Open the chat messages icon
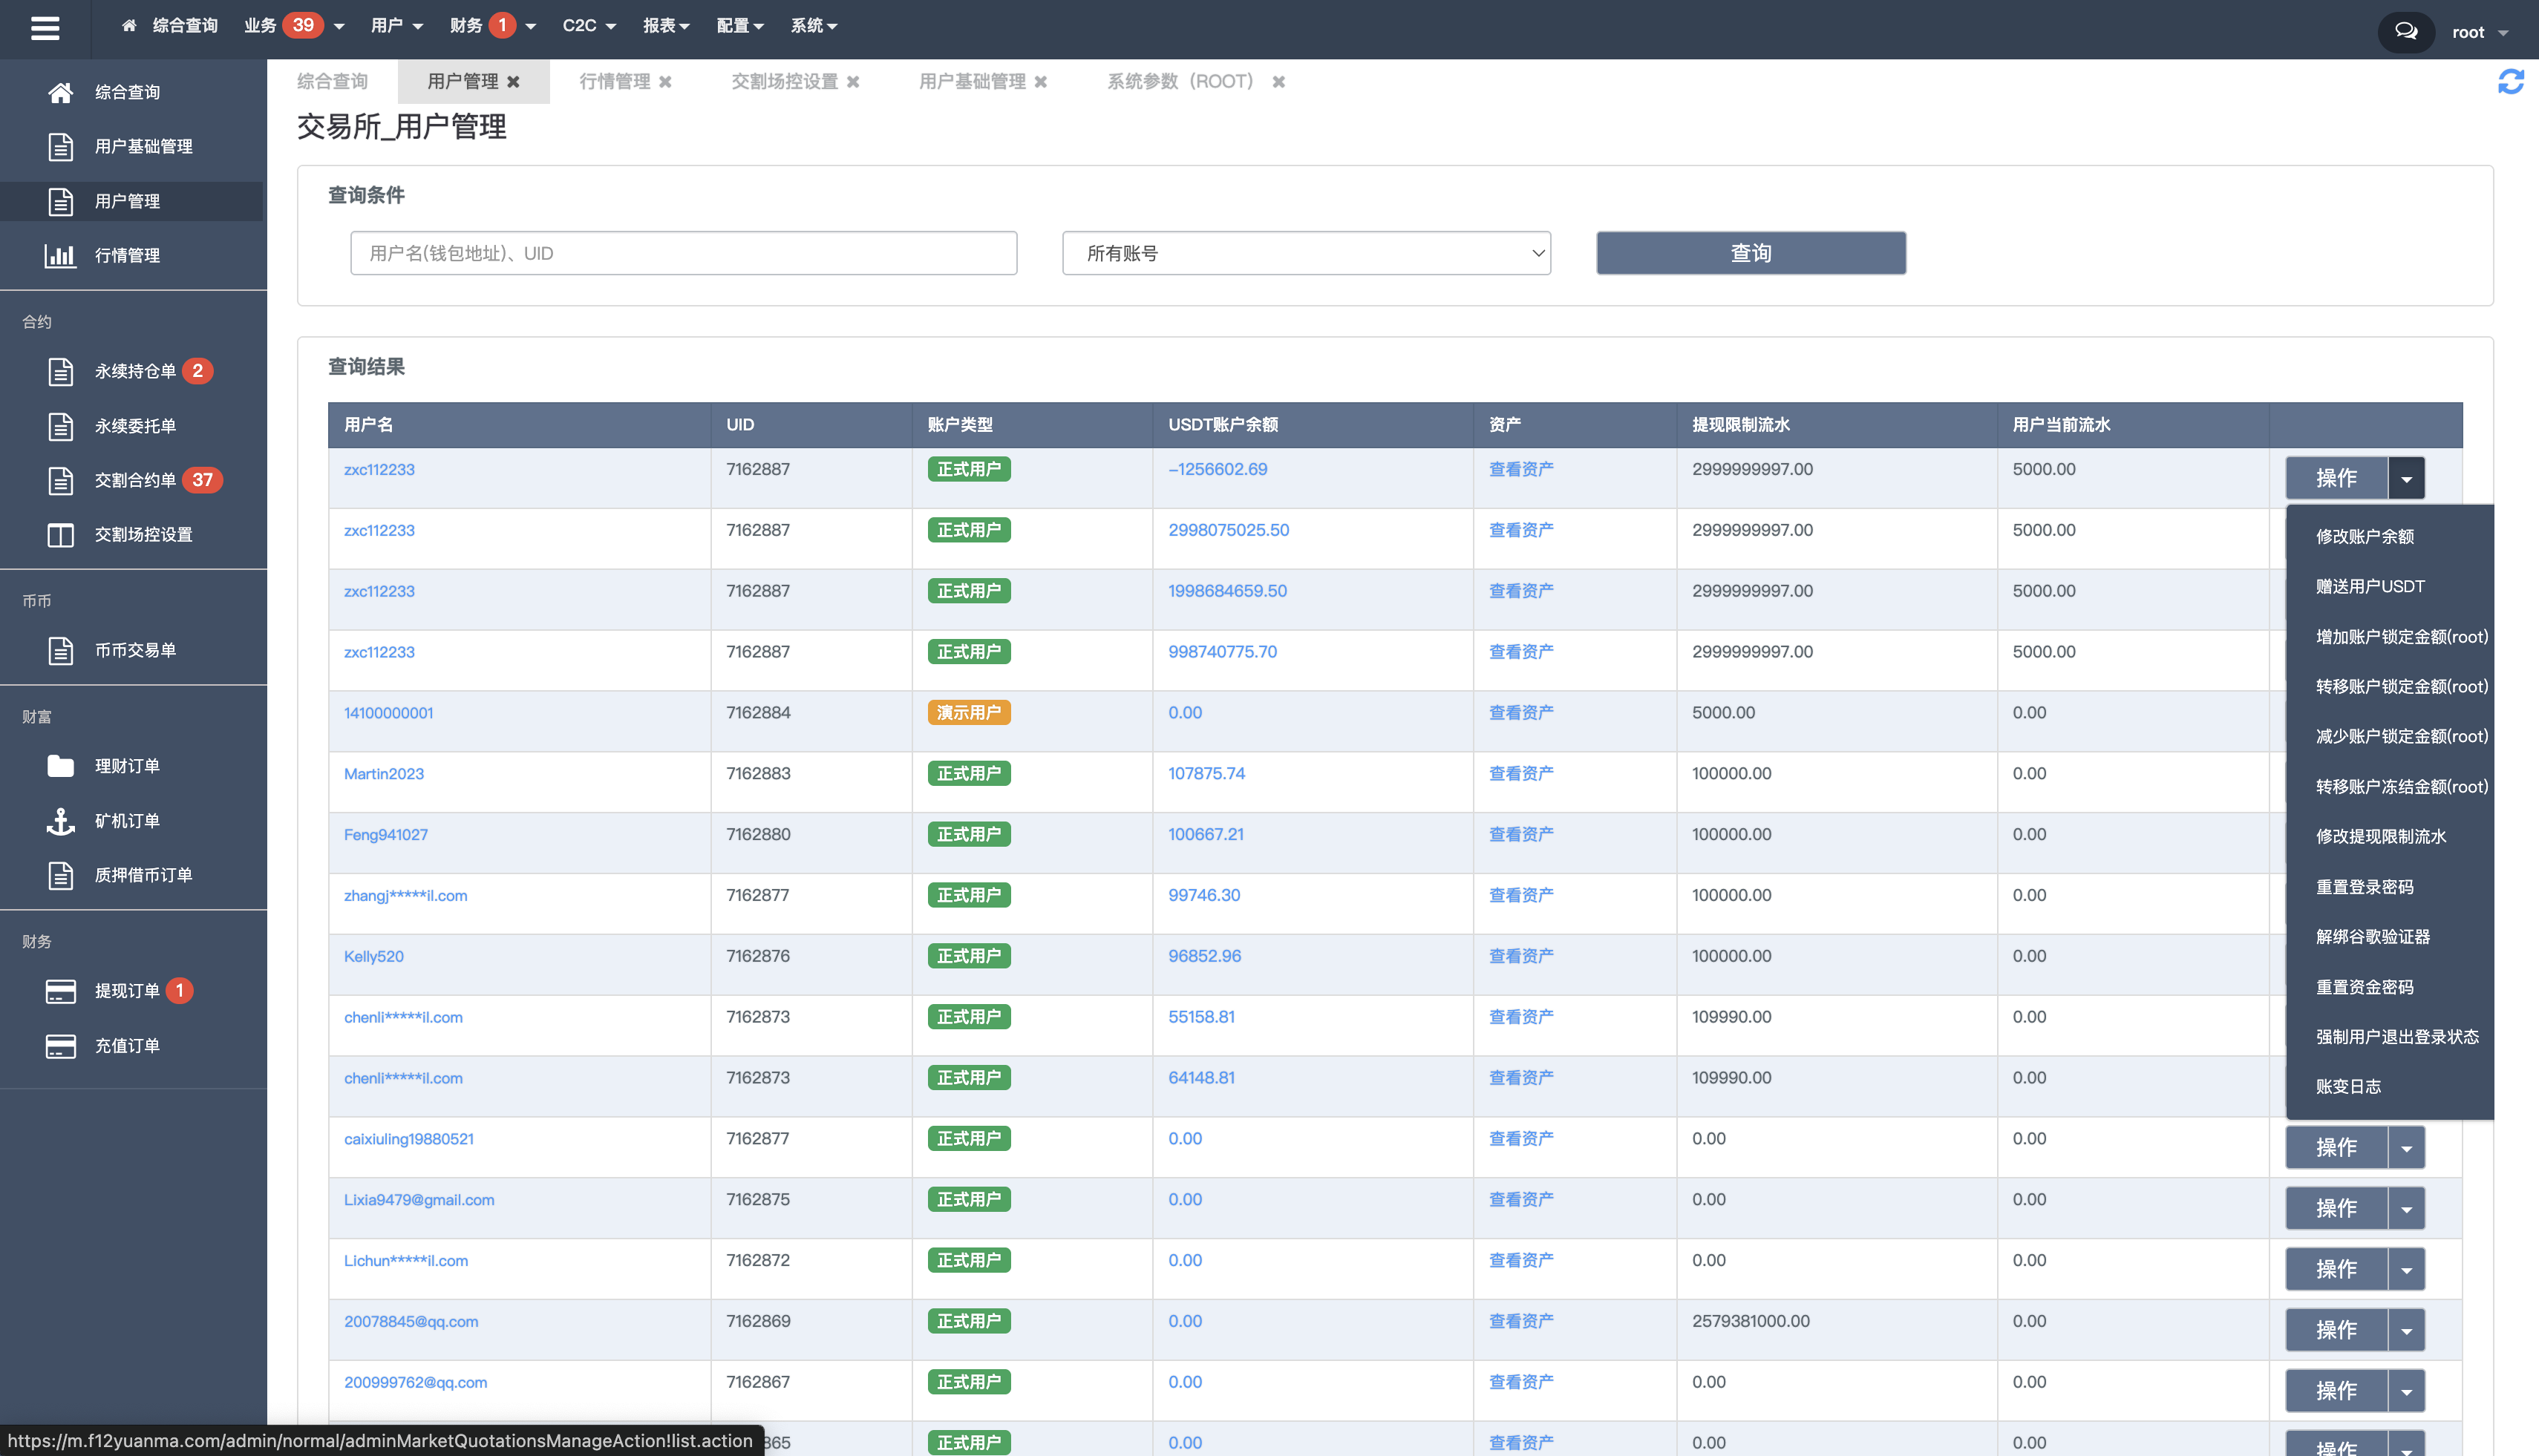 2406,32
